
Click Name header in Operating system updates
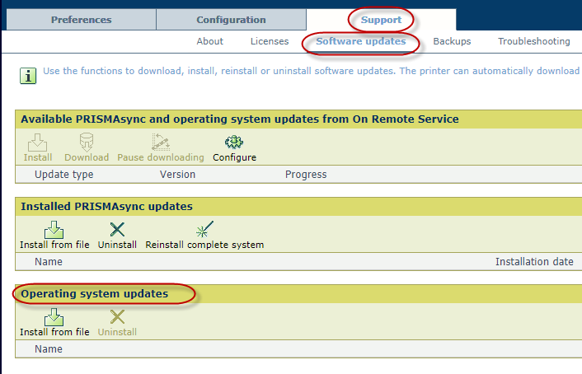pos(49,348)
